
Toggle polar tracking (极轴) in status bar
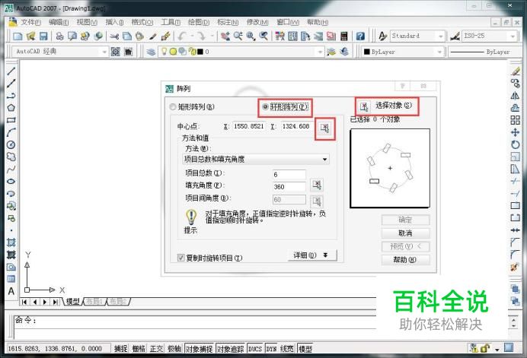click(174, 349)
